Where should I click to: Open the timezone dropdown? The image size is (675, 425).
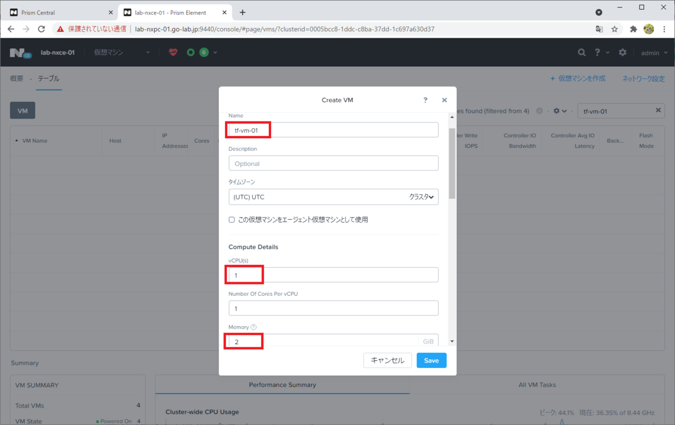coord(334,197)
